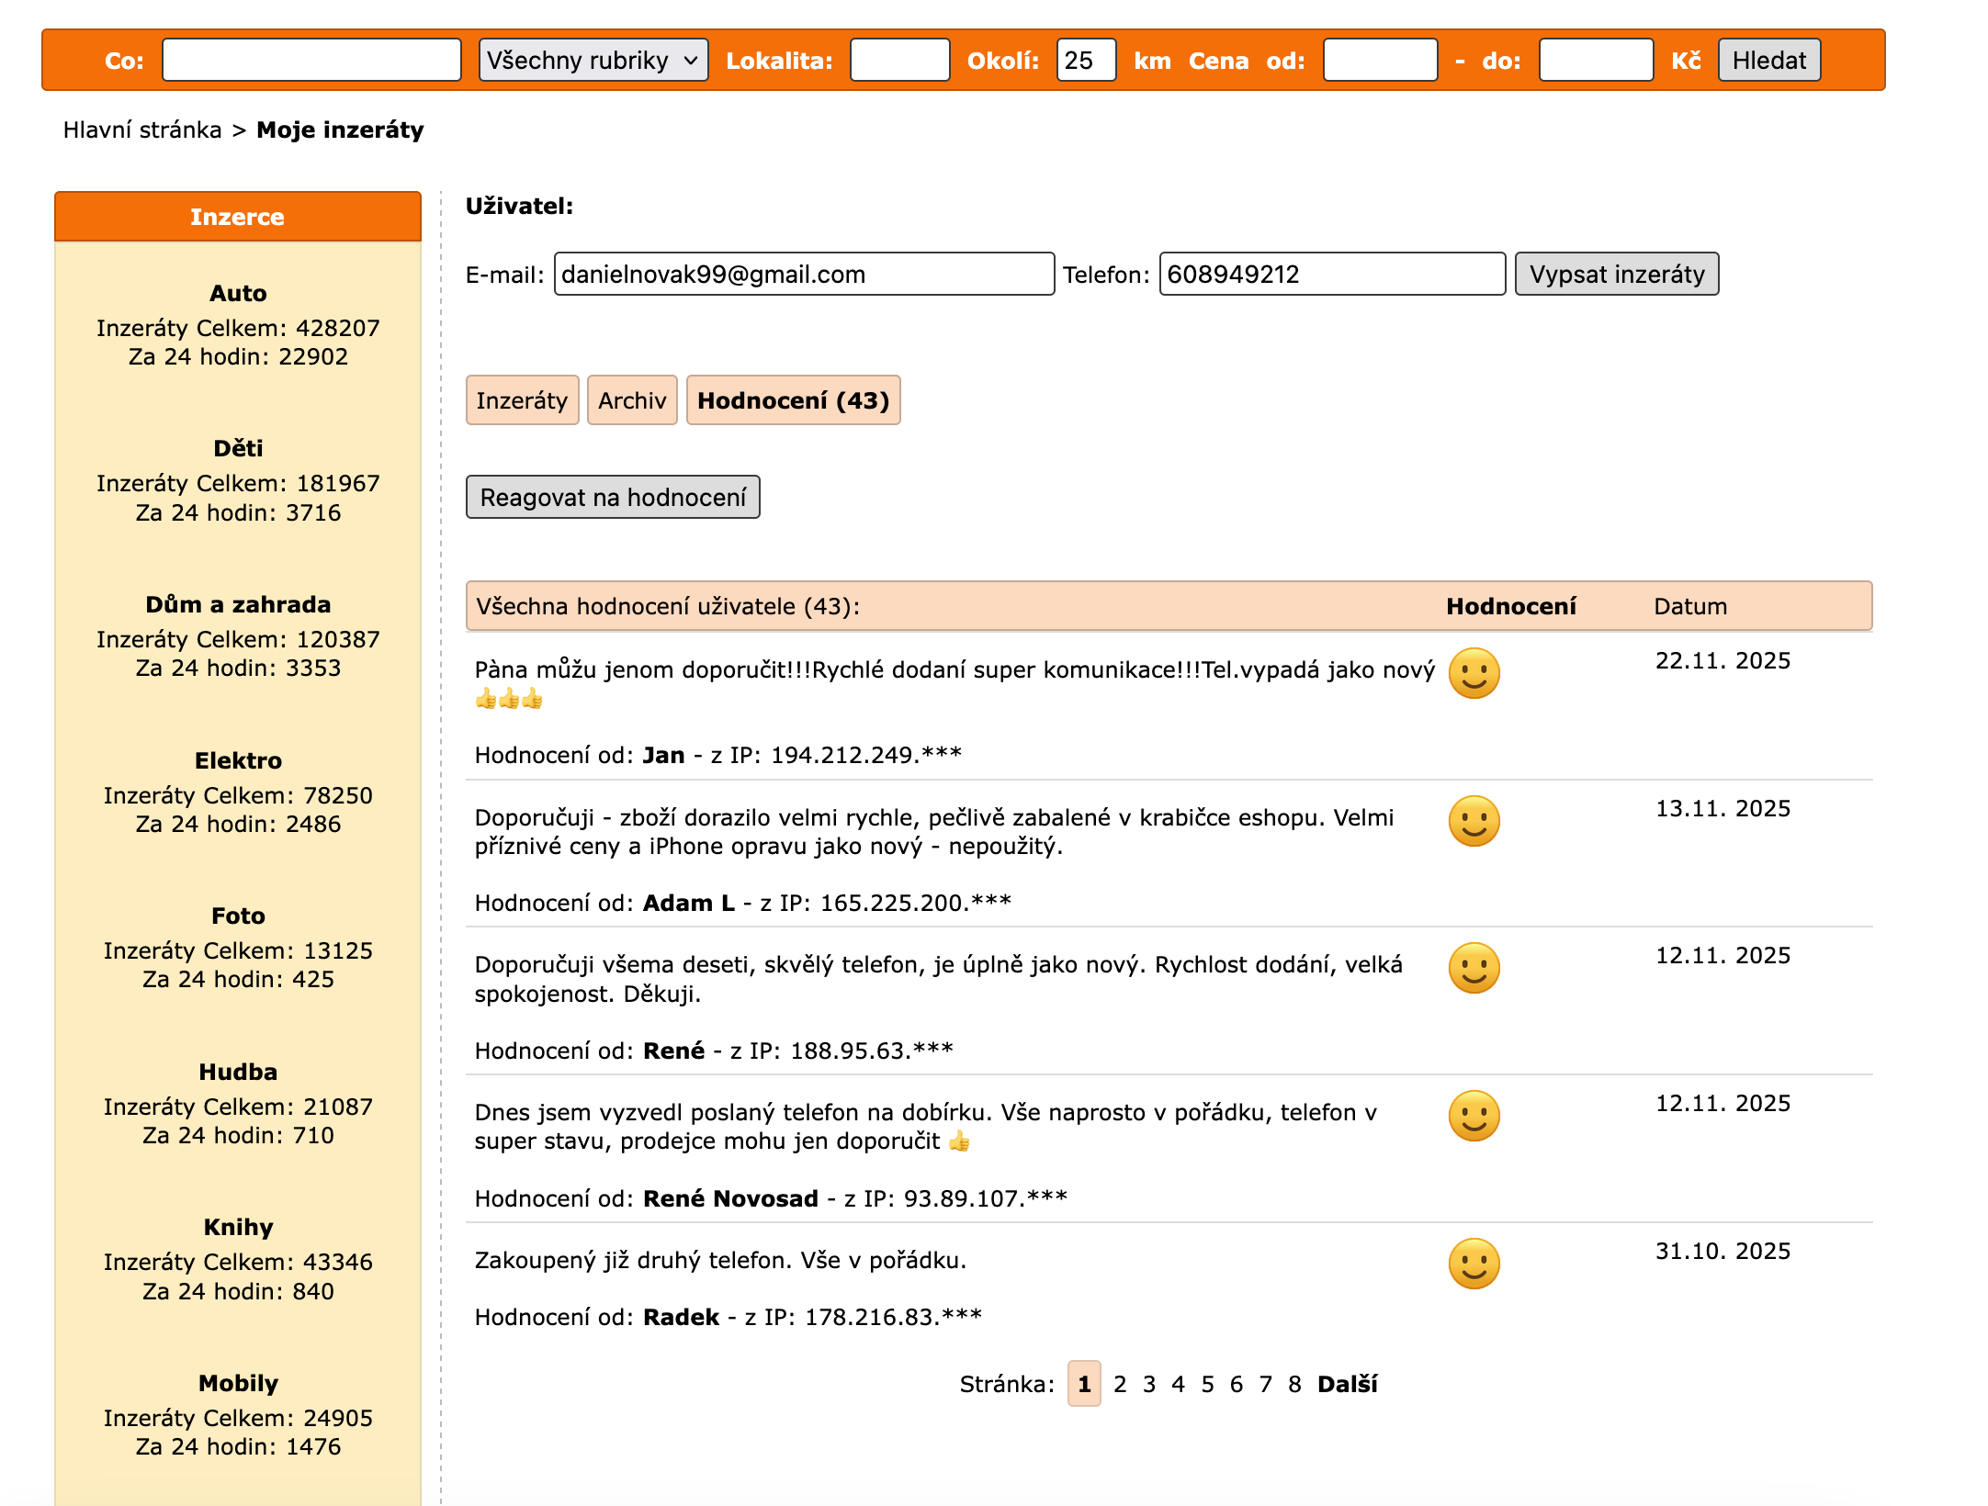Click the smiley icon for Adam L's review

pyautogui.click(x=1474, y=820)
